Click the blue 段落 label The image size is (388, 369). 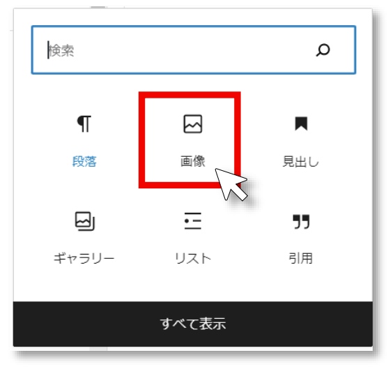[x=84, y=161]
